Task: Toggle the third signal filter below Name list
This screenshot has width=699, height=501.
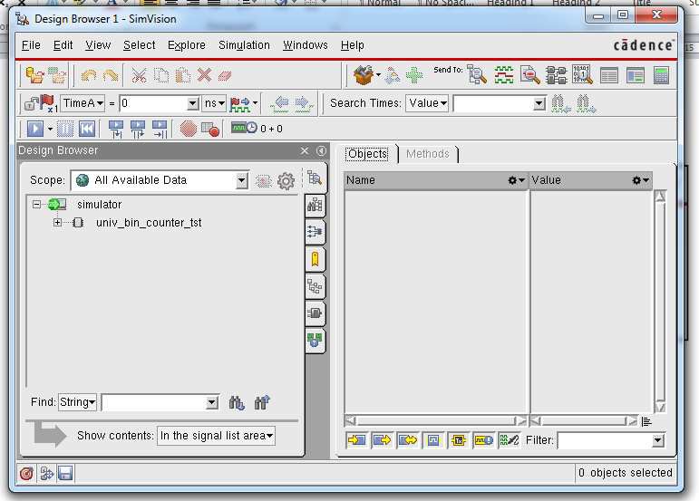Action: pyautogui.click(x=407, y=440)
